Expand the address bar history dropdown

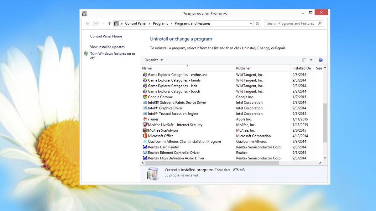[x=251, y=23]
